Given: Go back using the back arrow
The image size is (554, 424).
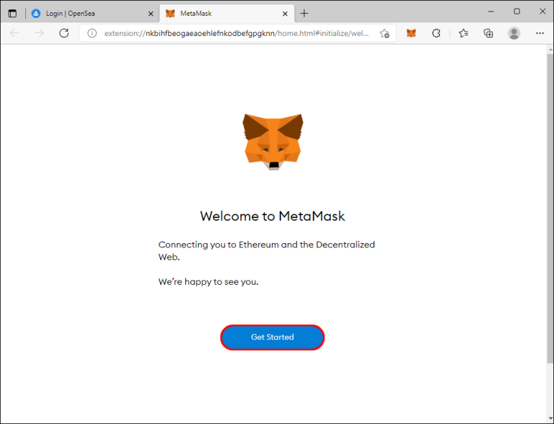Looking at the screenshot, I should pyautogui.click(x=15, y=33).
